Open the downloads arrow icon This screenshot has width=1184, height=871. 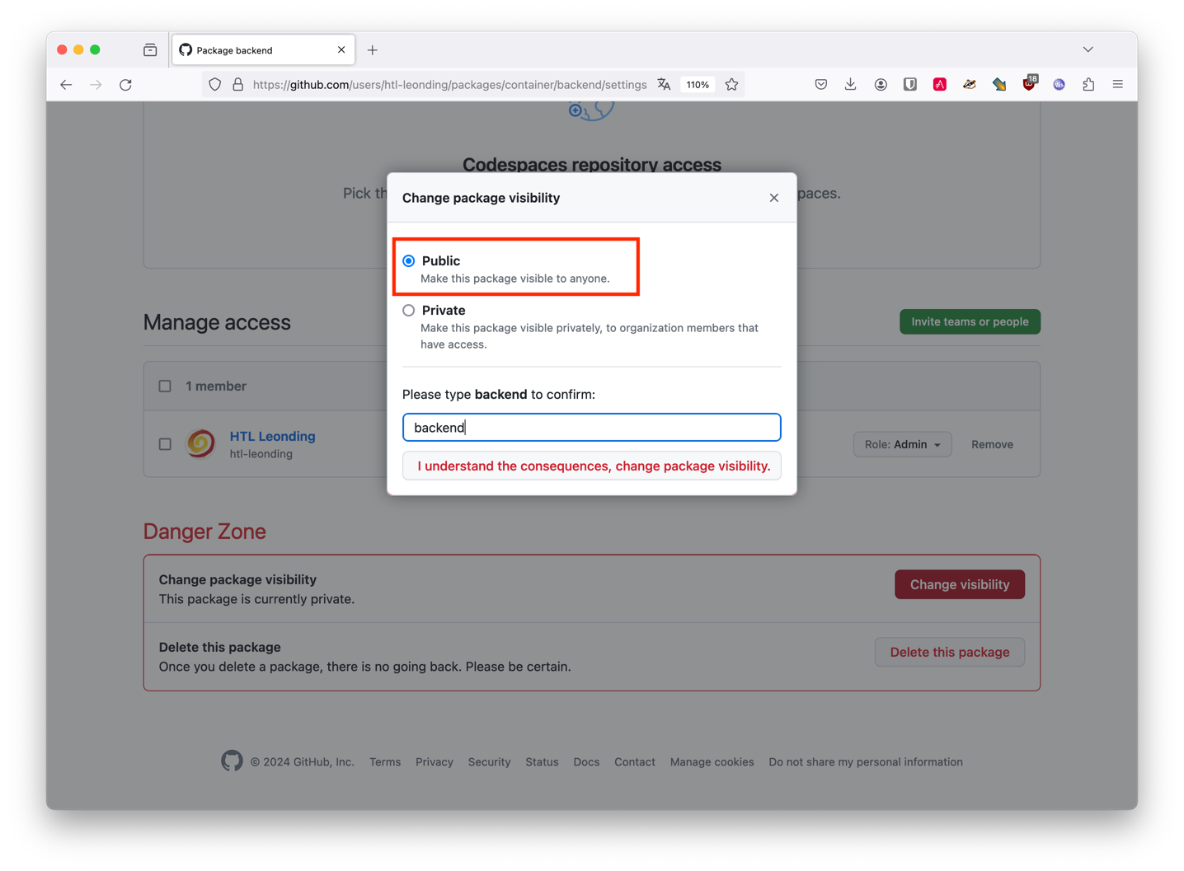850,84
